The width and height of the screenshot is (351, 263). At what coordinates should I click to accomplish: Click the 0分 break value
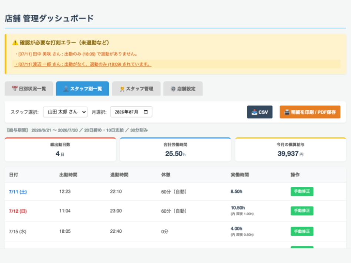click(x=165, y=232)
